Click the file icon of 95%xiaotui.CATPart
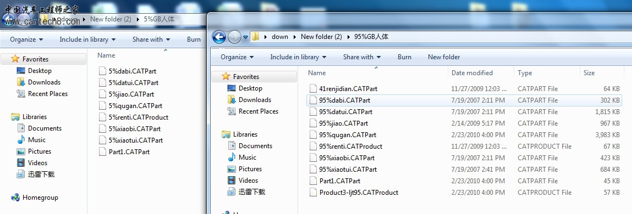This screenshot has height=214, width=632. (313, 170)
